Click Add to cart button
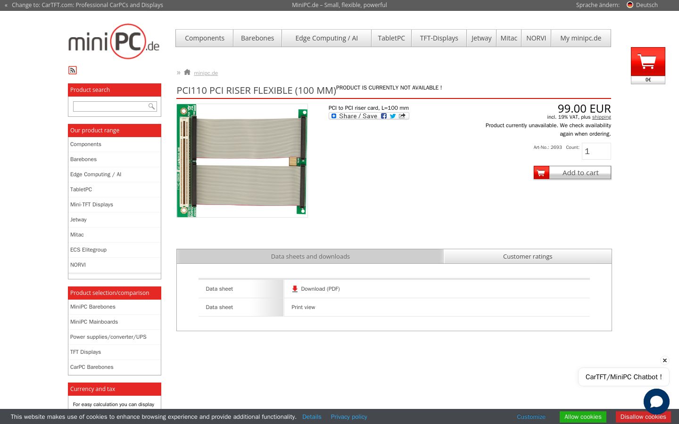 pyautogui.click(x=572, y=173)
